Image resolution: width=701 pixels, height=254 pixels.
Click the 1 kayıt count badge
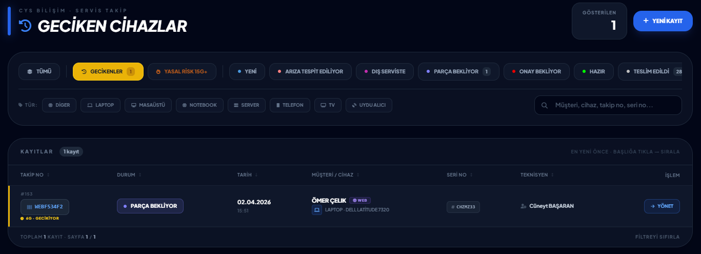(71, 152)
